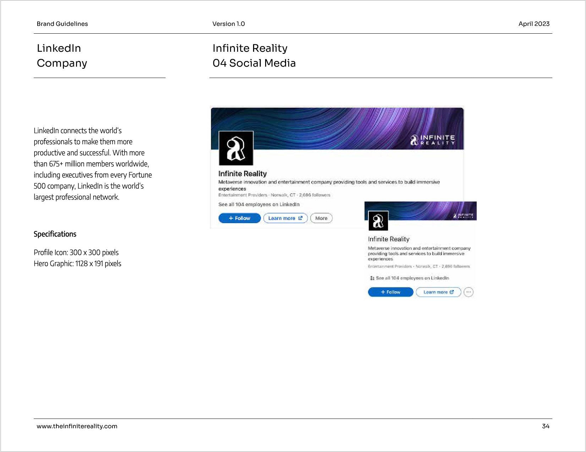Click the 'April 2023' header date
This screenshot has width=586, height=452.
coord(534,24)
